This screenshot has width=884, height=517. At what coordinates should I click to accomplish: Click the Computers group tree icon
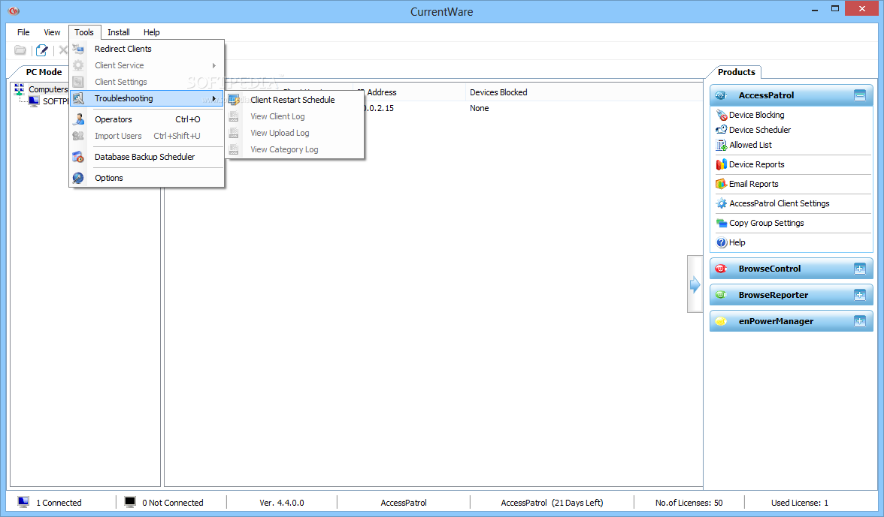click(x=20, y=89)
